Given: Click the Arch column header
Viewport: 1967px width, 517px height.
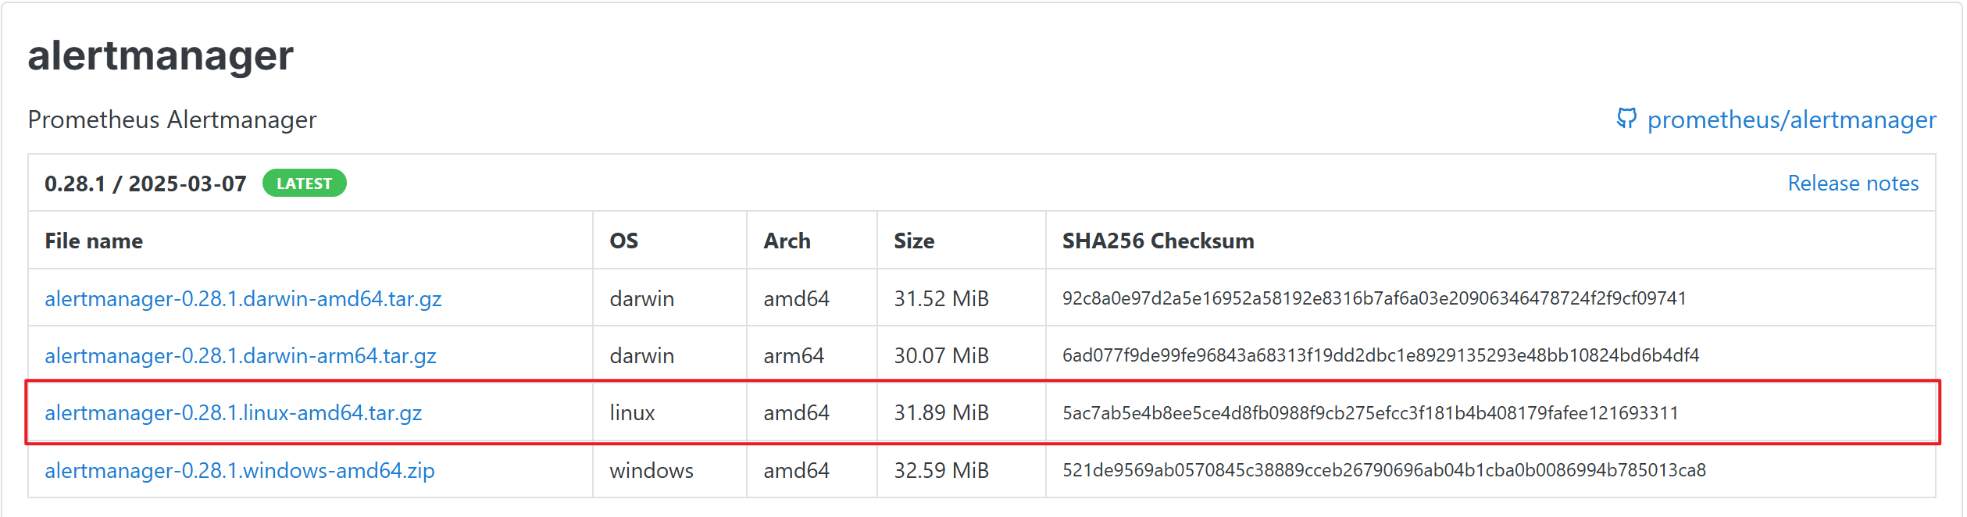Looking at the screenshot, I should pos(787,241).
